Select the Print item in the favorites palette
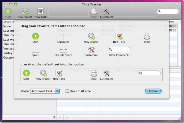This screenshot has height=123, width=184. tap(147, 38)
